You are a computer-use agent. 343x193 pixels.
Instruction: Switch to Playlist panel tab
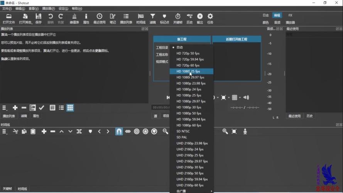[9, 116]
